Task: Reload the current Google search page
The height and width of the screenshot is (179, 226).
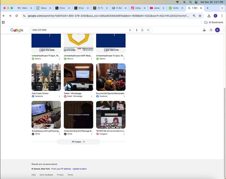Action: (x=17, y=16)
